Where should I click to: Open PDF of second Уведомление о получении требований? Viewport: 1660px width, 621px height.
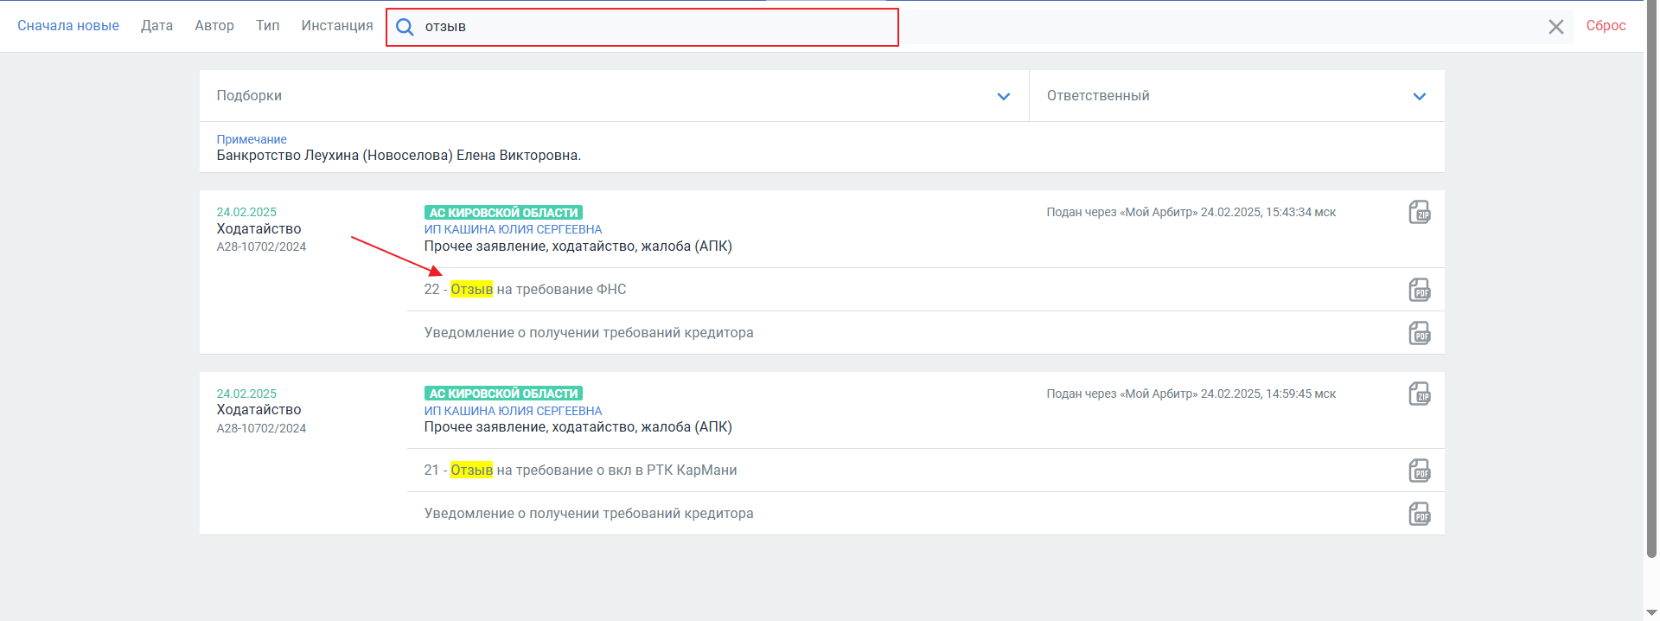(1419, 514)
